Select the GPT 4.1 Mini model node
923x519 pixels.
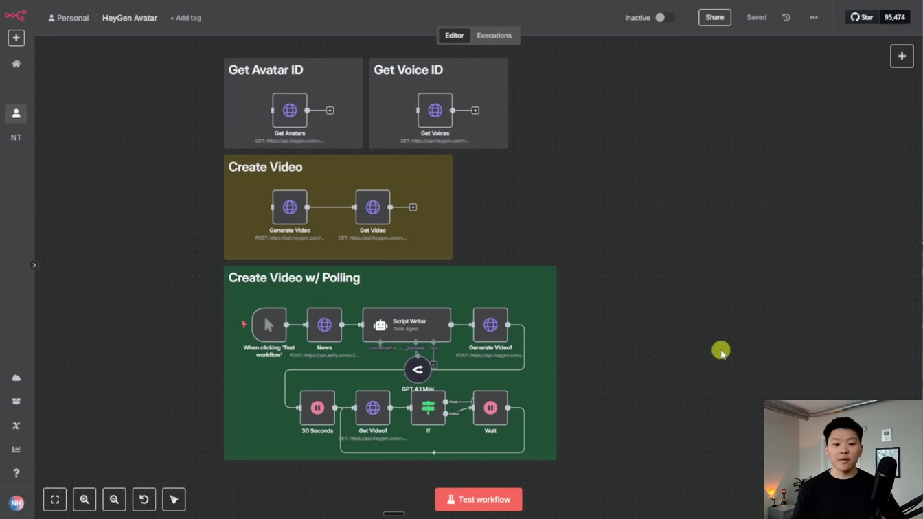[x=418, y=370]
